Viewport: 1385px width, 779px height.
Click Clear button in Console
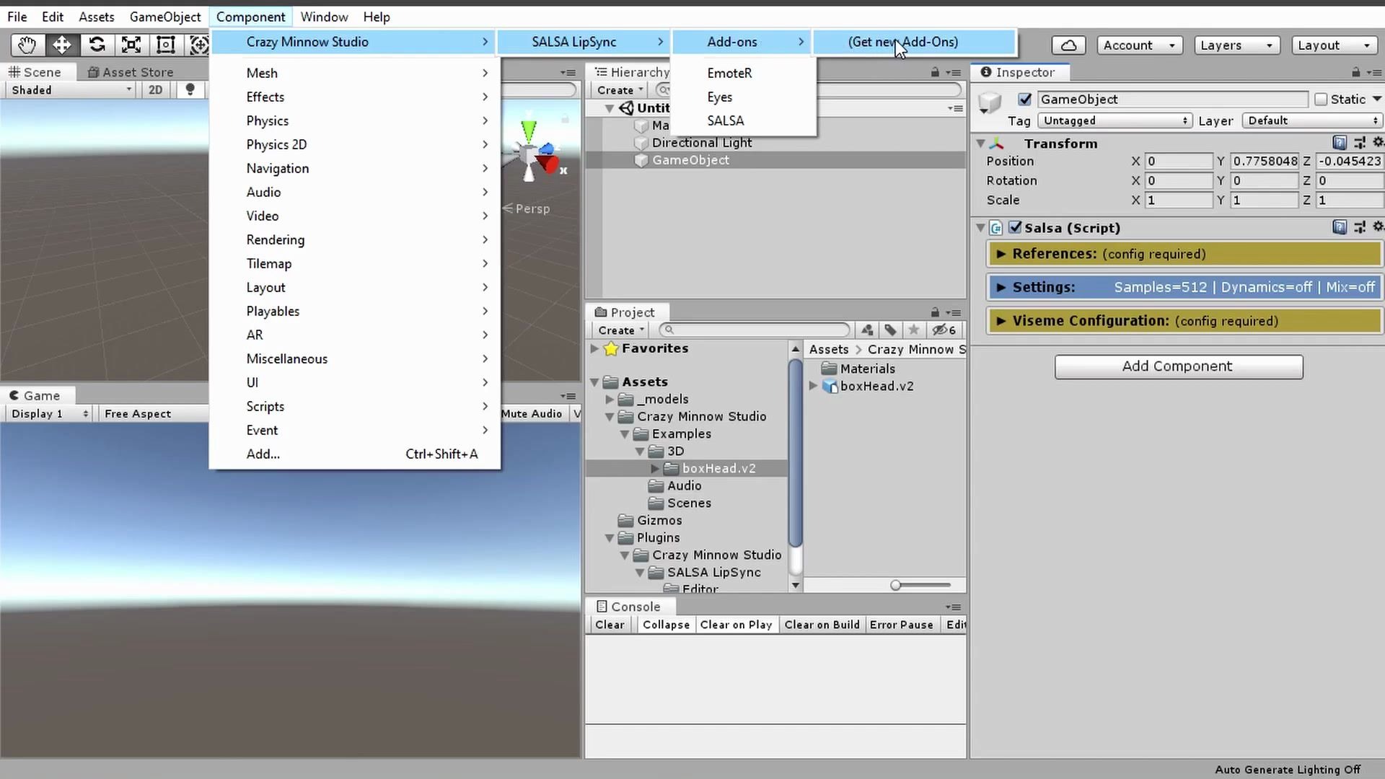click(610, 625)
